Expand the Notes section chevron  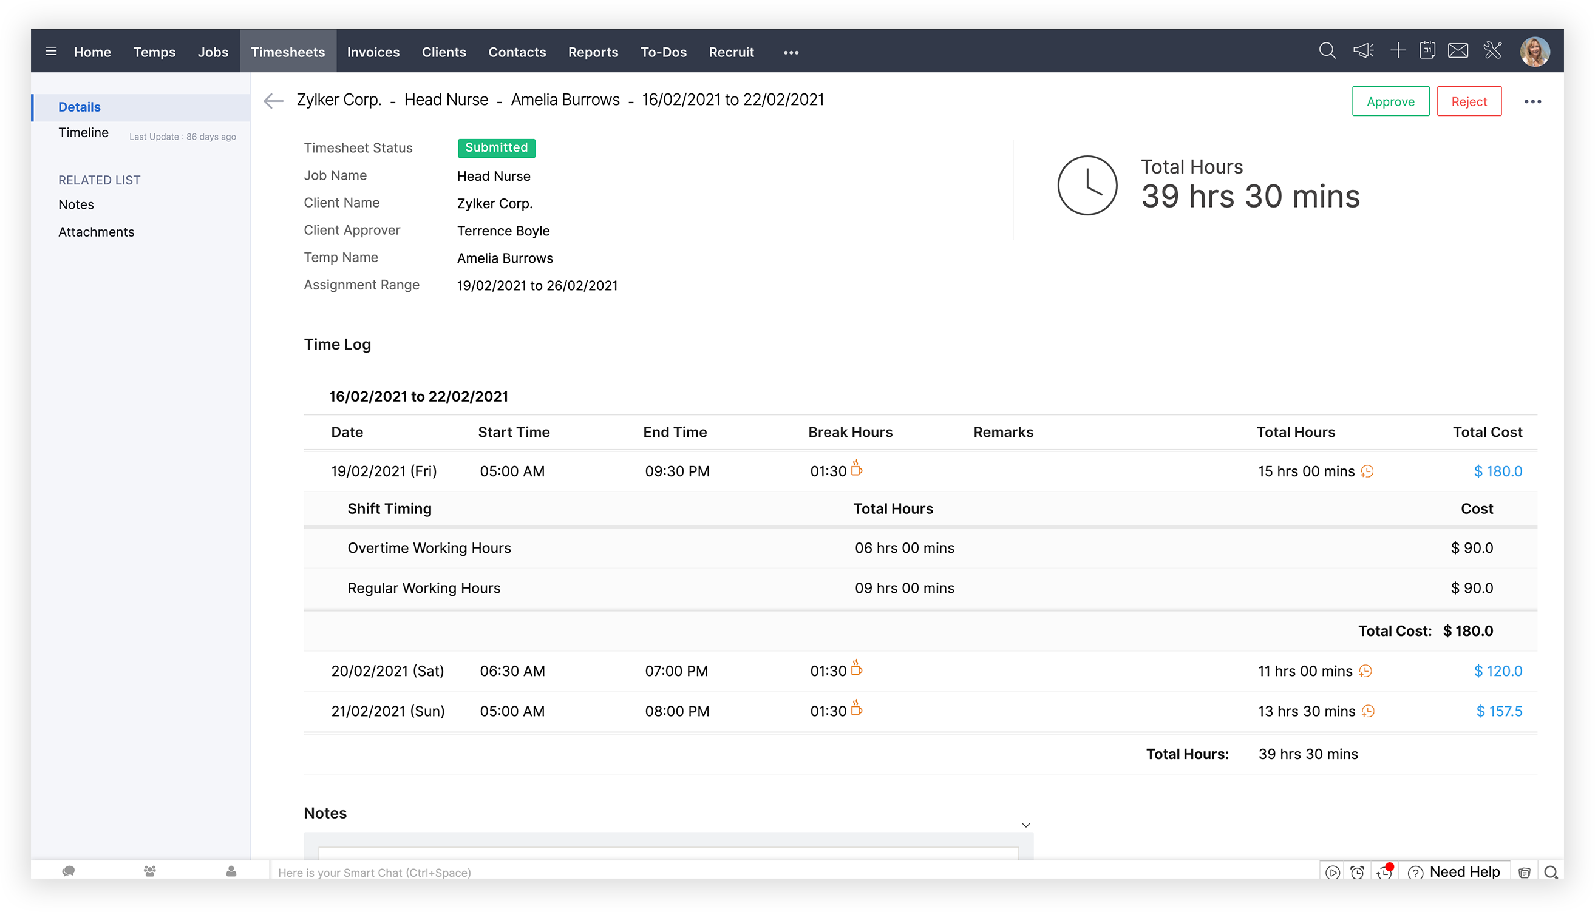click(1026, 825)
